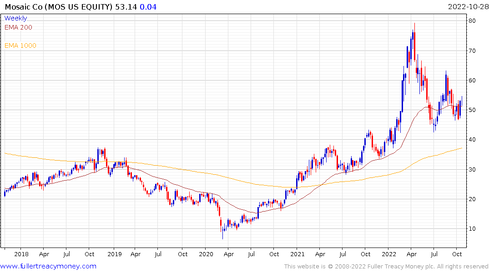Click the 30 price axis label

(472, 169)
